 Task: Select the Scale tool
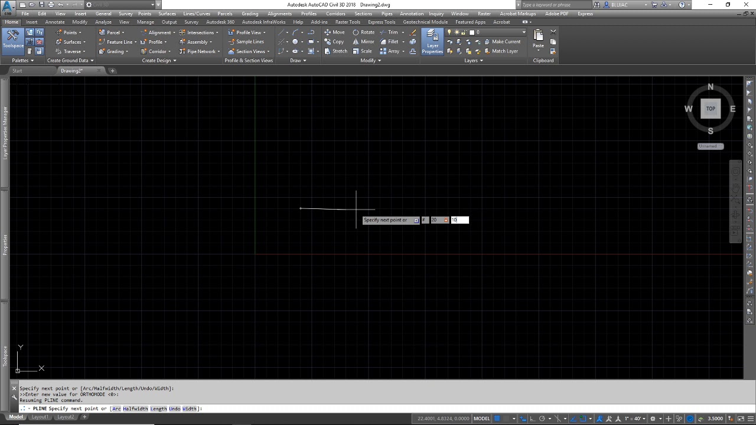tap(362, 51)
